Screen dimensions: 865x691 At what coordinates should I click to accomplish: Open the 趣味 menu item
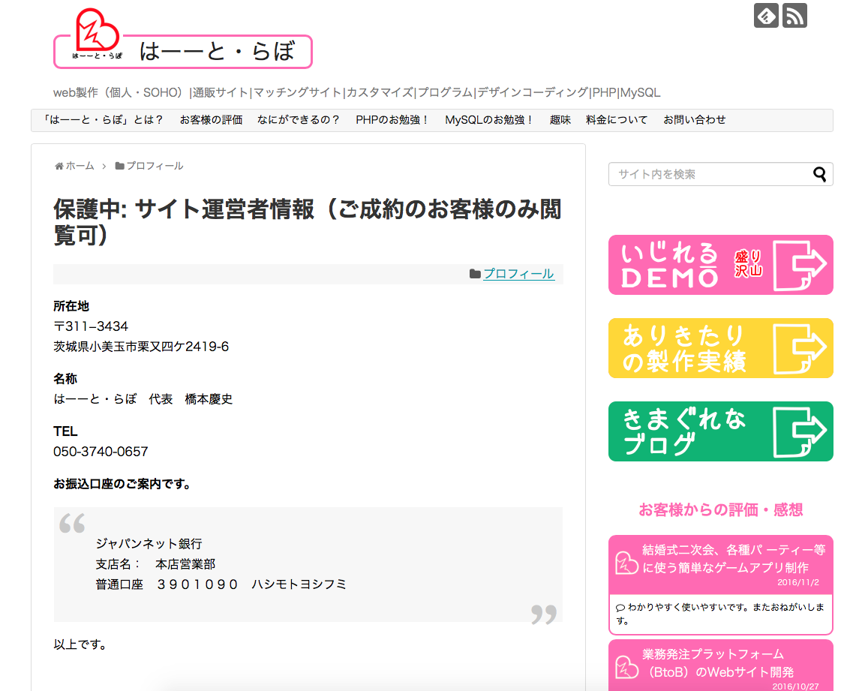pos(560,119)
